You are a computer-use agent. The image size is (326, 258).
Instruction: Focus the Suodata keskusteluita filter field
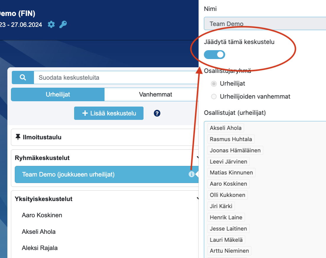pyautogui.click(x=116, y=78)
